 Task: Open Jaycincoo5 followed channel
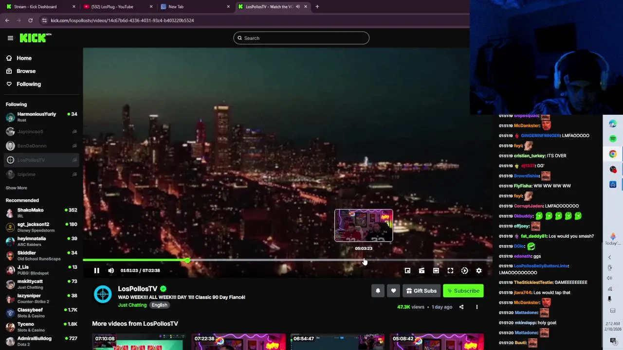pos(41,131)
